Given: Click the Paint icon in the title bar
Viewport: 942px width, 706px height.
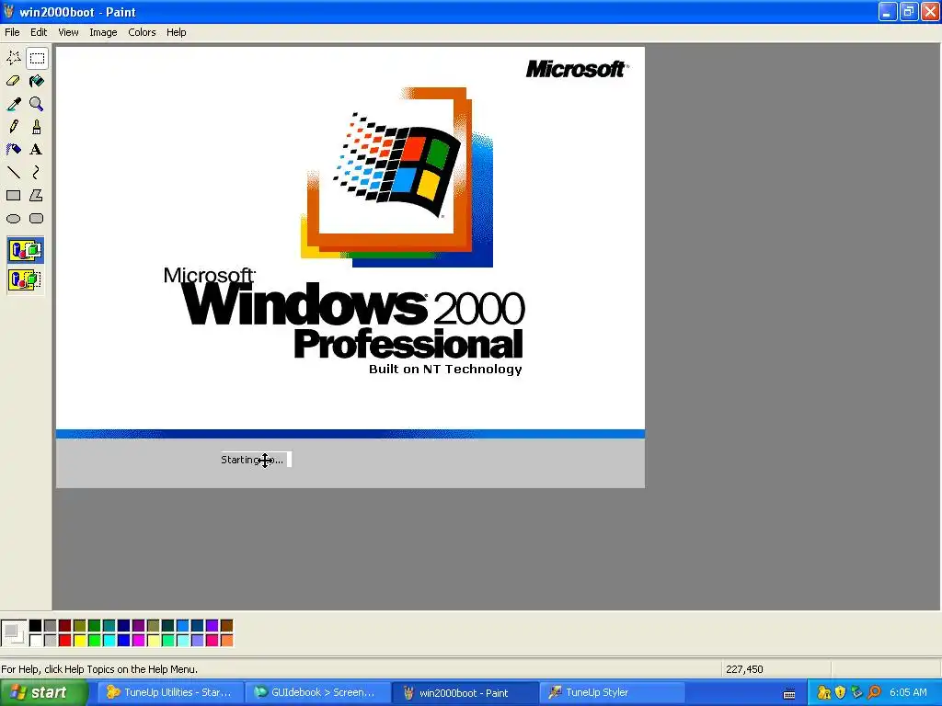Looking at the screenshot, I should click(8, 11).
